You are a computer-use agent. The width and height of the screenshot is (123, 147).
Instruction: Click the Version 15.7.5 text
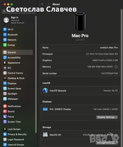tap(111, 91)
